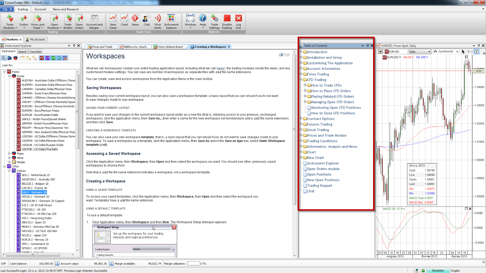Toggle the Eq equities filter button
Viewport: 486px width, 273px height.
[x=53, y=58]
